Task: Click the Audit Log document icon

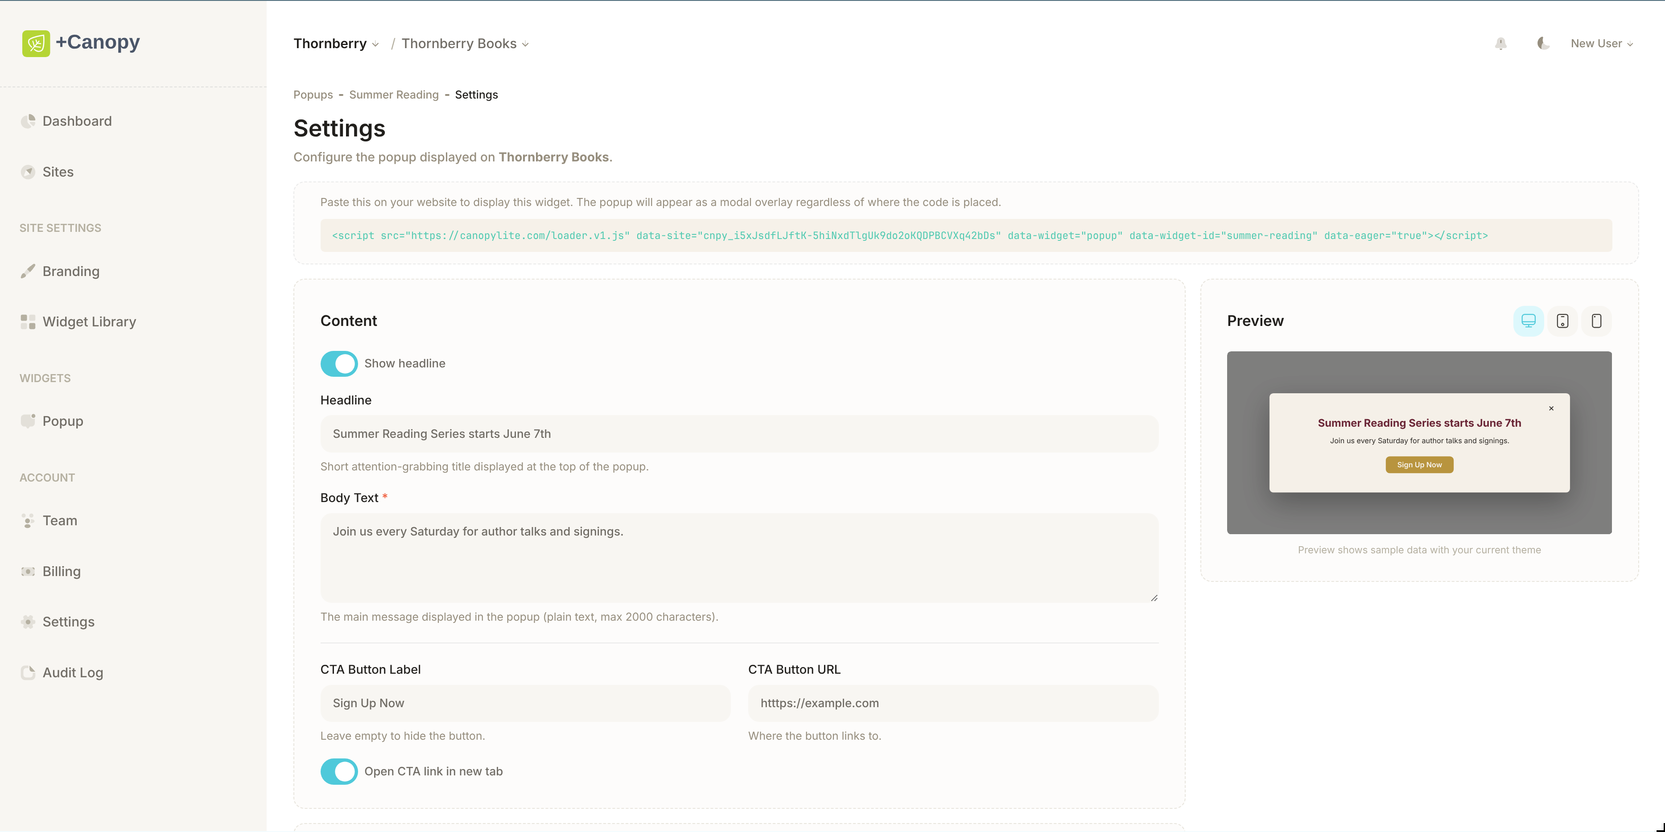Action: [28, 672]
